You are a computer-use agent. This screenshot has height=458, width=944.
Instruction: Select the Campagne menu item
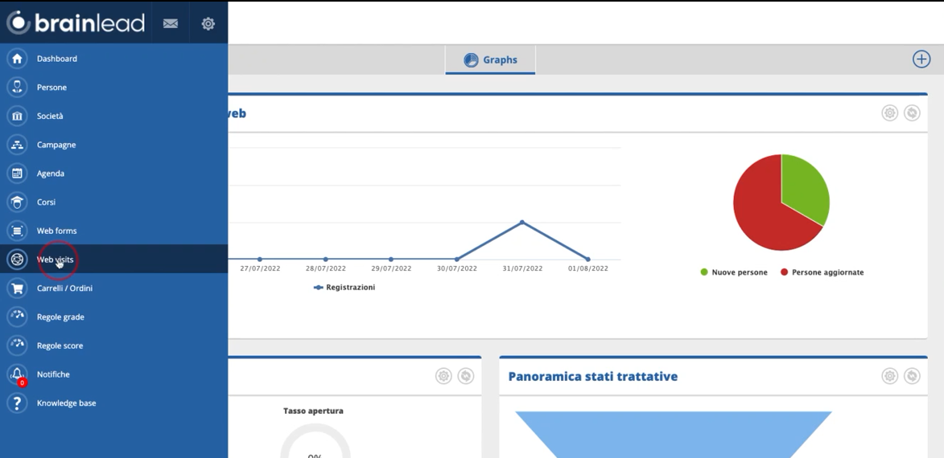coord(56,145)
